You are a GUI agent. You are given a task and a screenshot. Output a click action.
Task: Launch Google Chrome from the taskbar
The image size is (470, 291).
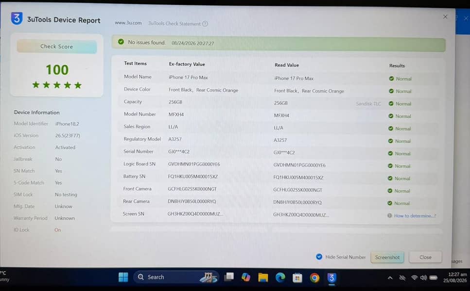[314, 278]
